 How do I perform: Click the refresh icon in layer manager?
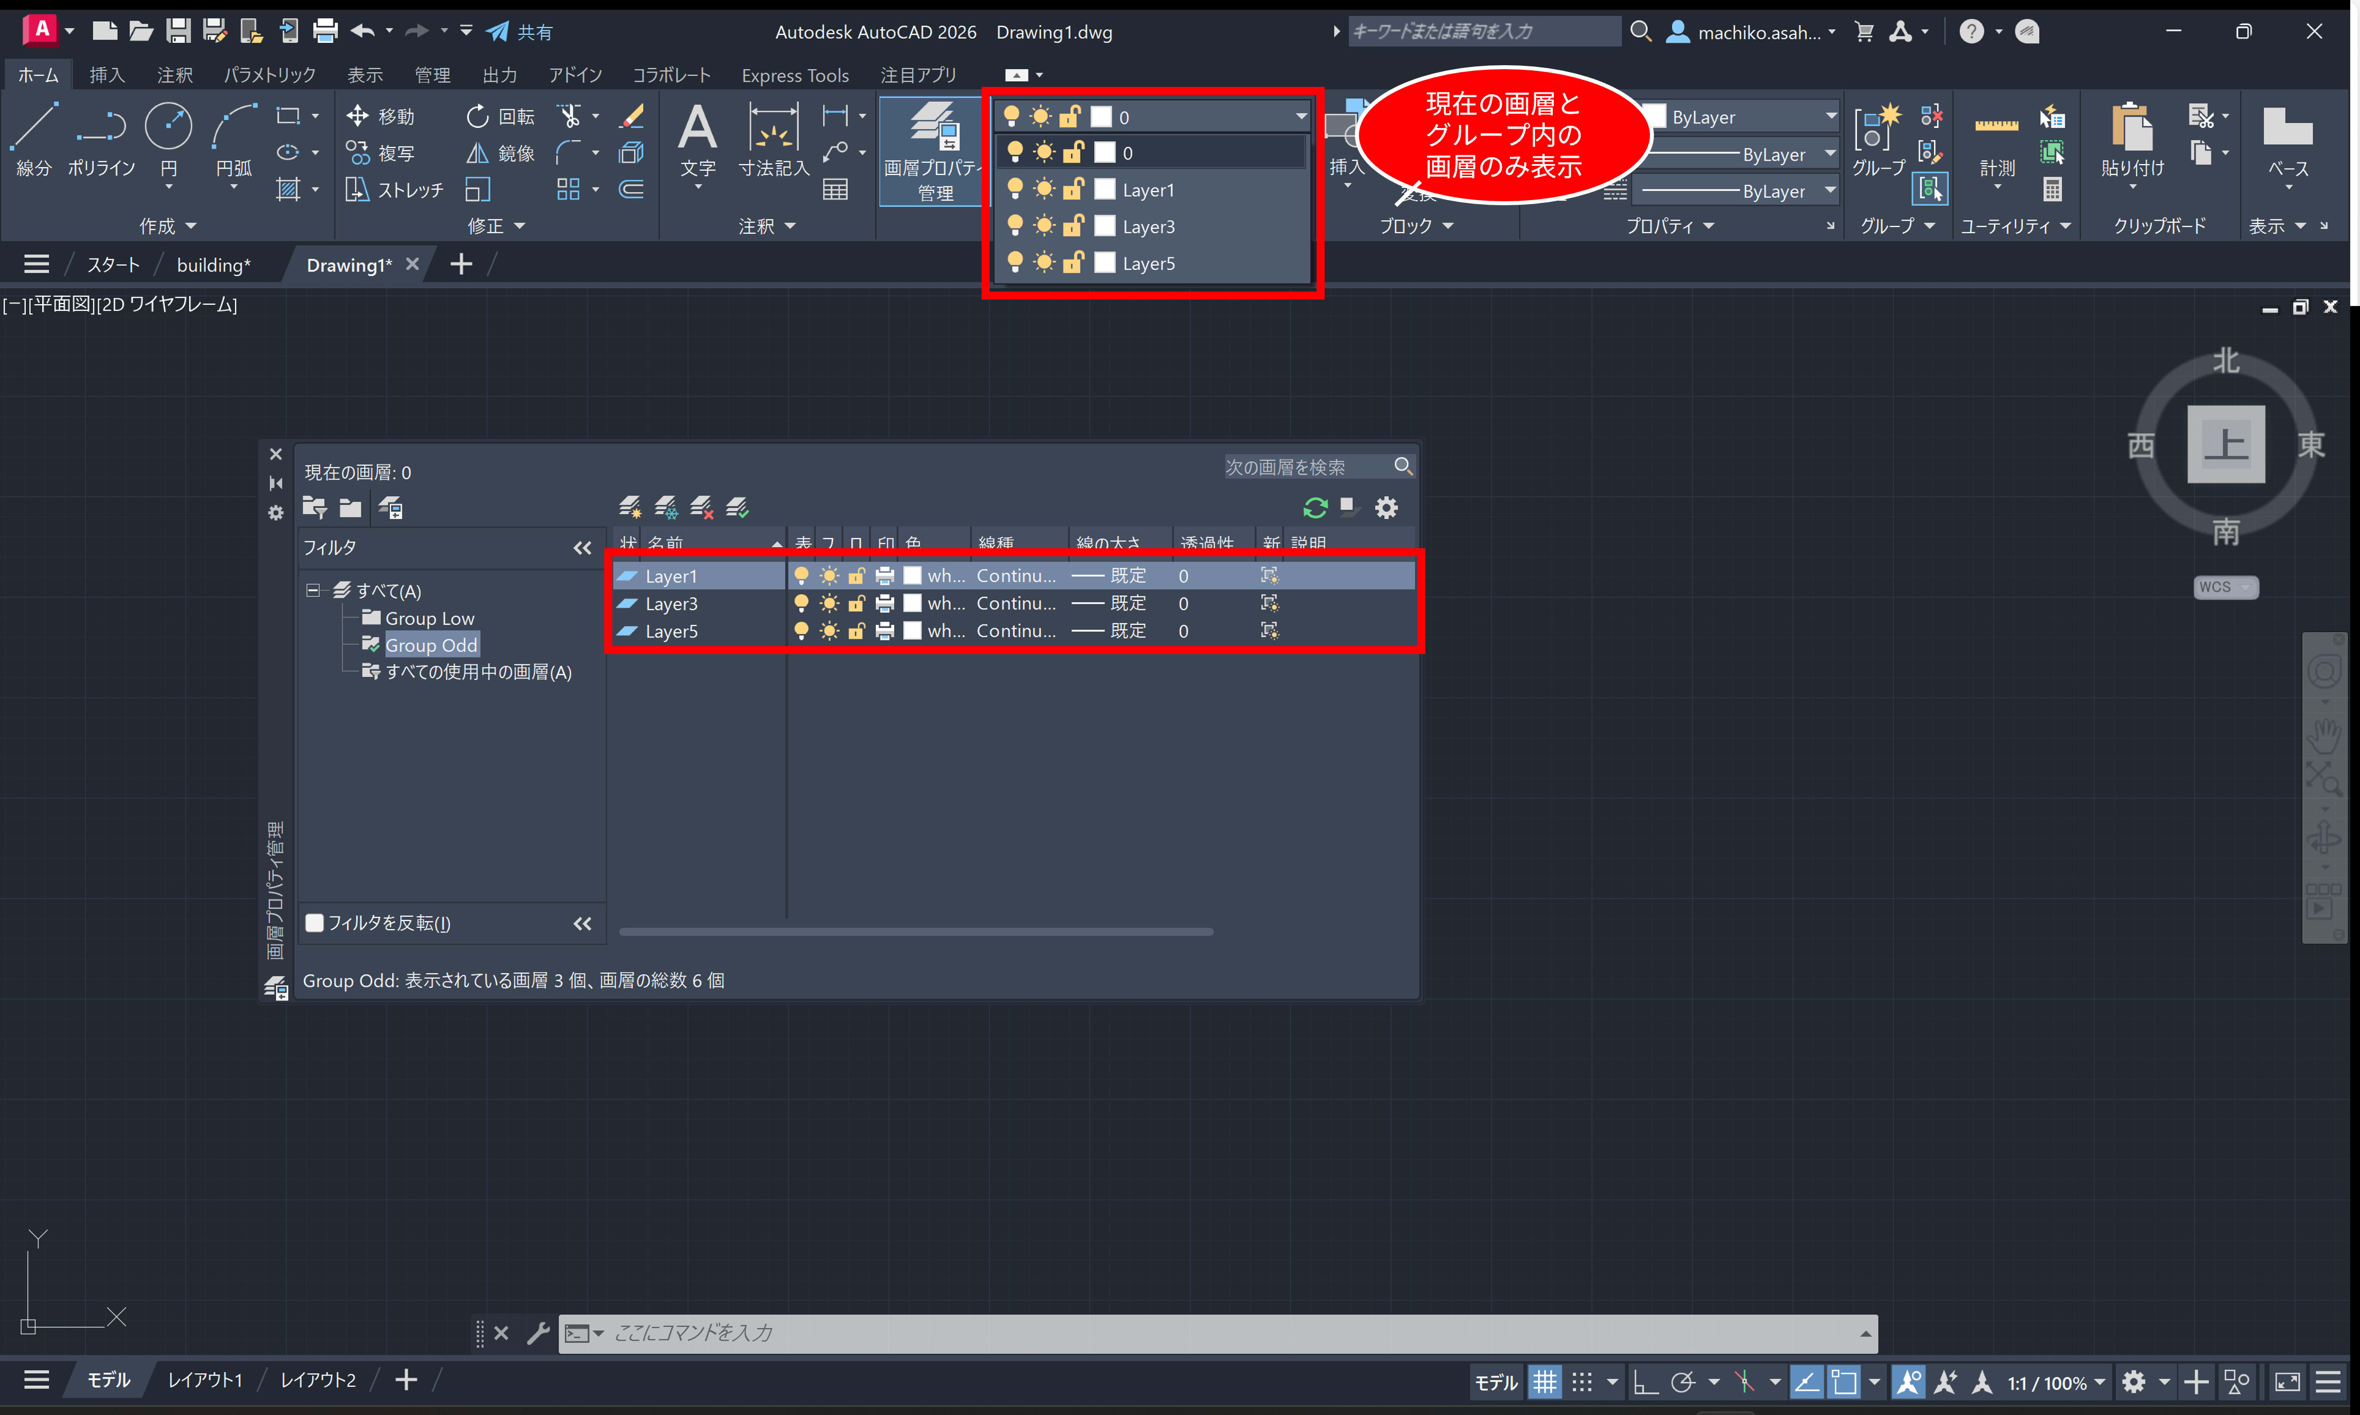point(1315,507)
